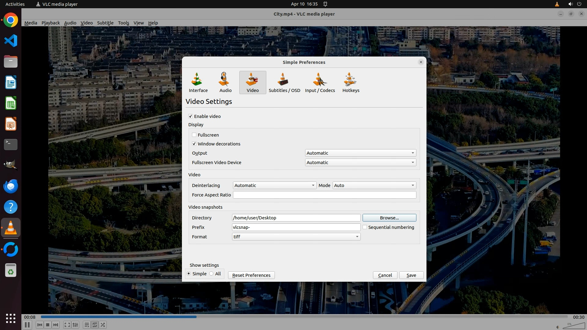Pause playback with the pause button

pyautogui.click(x=27, y=325)
